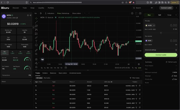Edit the Auto slippage setting

(174, 76)
